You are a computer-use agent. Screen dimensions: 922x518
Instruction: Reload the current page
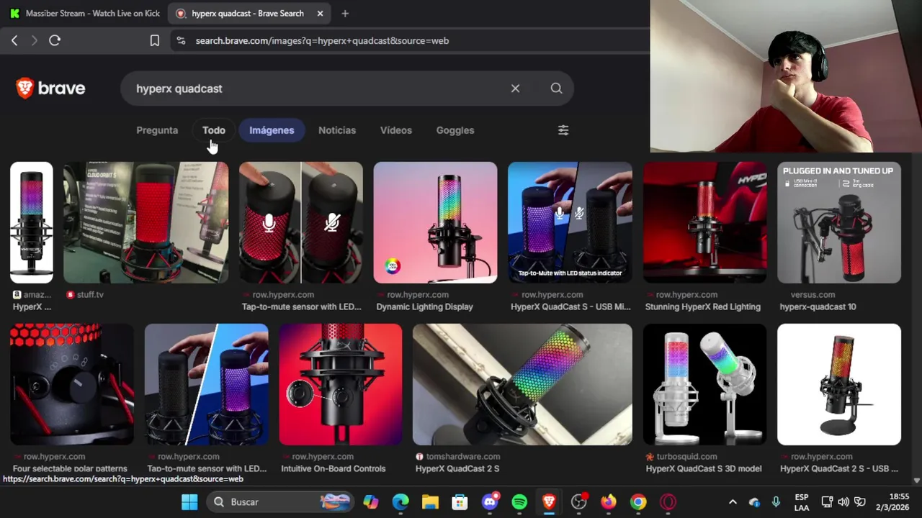55,41
